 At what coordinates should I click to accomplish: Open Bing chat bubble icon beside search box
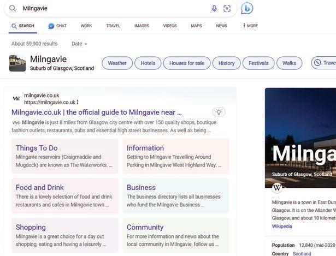(x=247, y=8)
